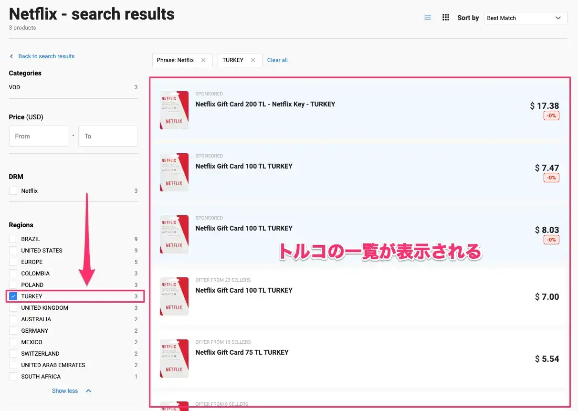Click the 'OFFER FROM 23 SELLERS' label
Screen dimensions: 578x411
(x=223, y=280)
